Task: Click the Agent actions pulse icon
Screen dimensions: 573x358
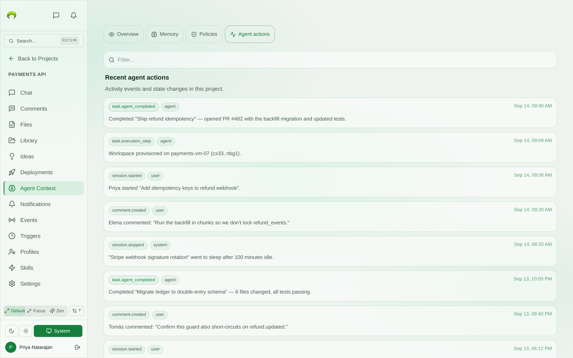Action: pyautogui.click(x=233, y=34)
